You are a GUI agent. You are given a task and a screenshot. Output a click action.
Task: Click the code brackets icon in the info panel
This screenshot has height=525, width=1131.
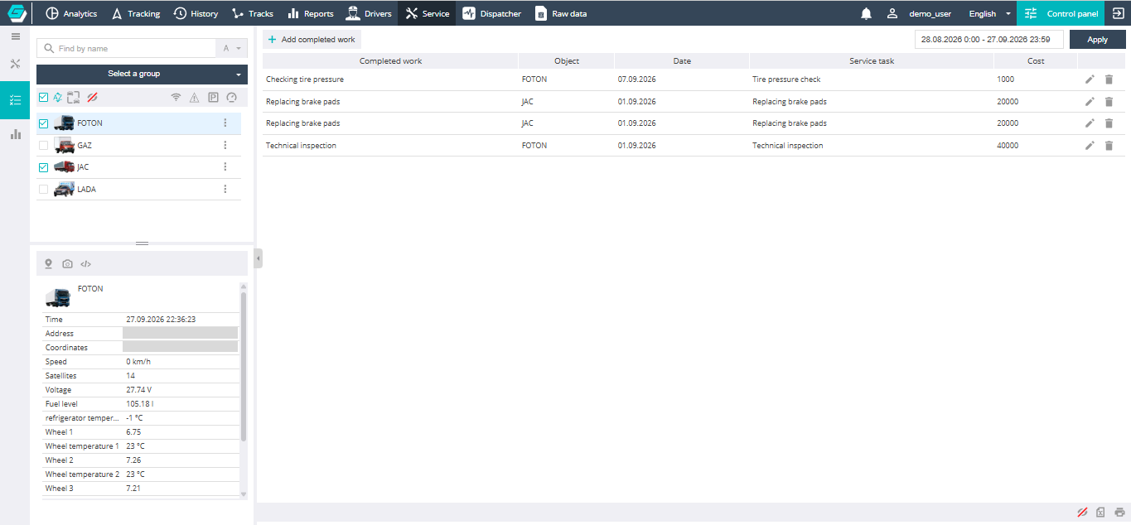pyautogui.click(x=86, y=264)
